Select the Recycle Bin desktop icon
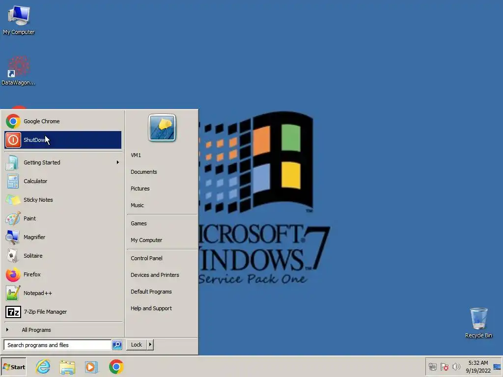Screen dimensions: 503x377 (x=478, y=323)
